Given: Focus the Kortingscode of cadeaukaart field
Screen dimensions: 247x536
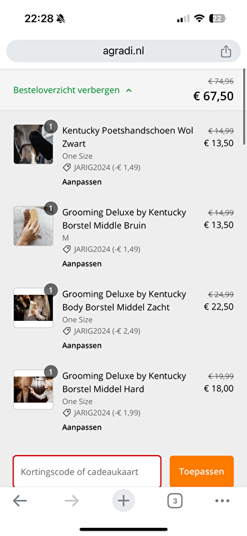Looking at the screenshot, I should coord(87,472).
